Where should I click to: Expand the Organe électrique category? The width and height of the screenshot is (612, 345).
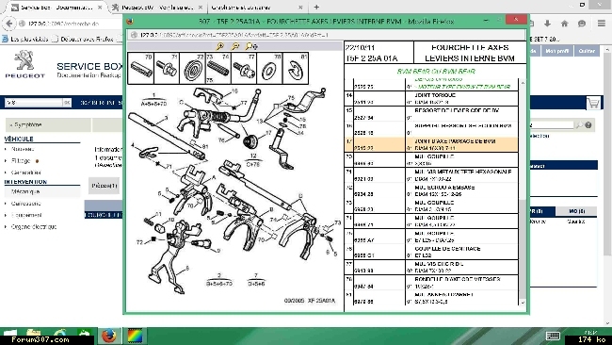(x=34, y=226)
